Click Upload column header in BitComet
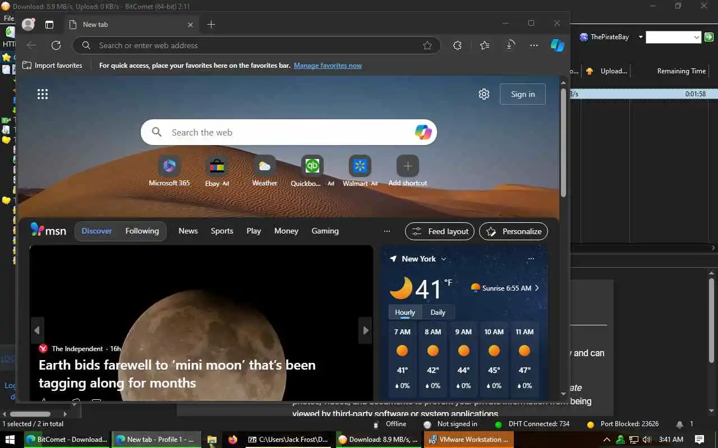 [606, 71]
